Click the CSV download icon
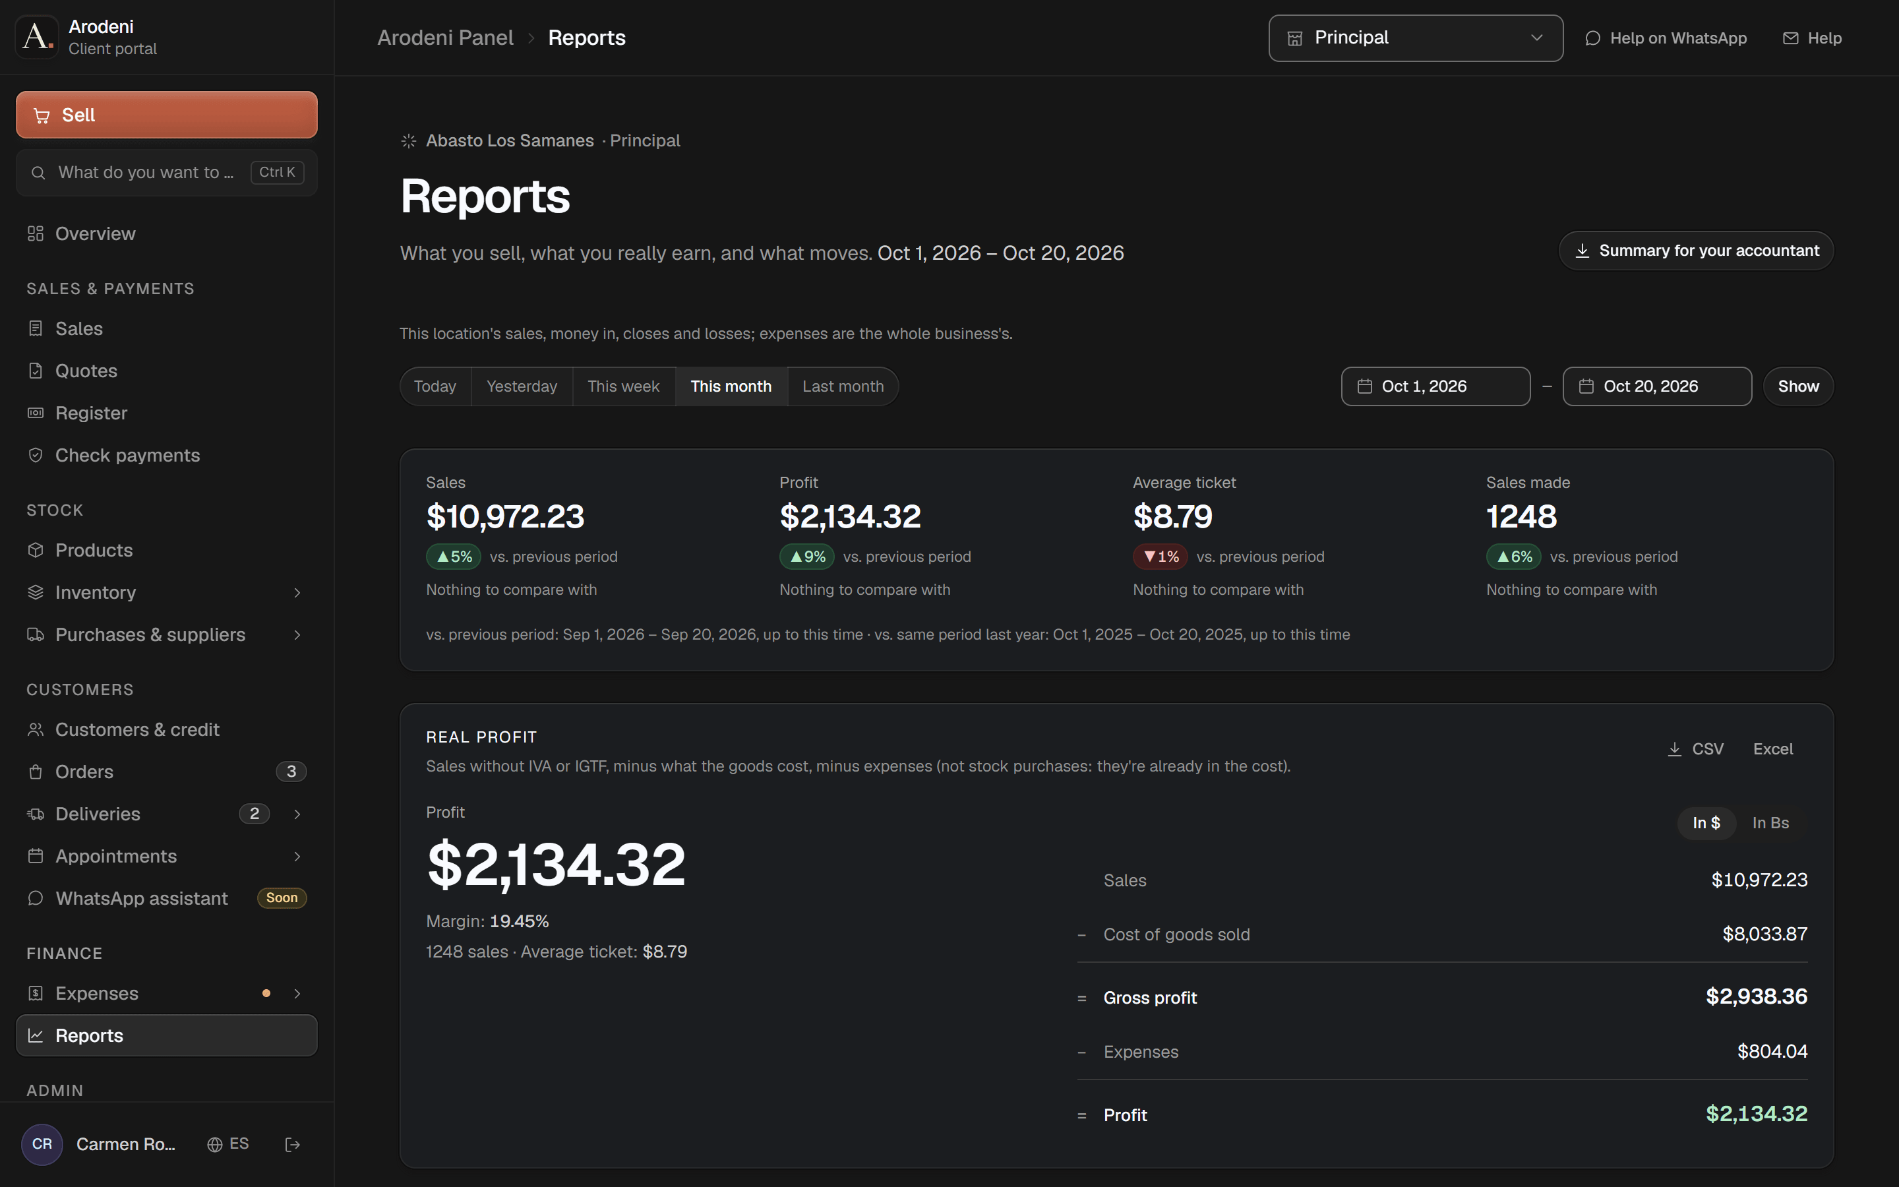 tap(1675, 749)
